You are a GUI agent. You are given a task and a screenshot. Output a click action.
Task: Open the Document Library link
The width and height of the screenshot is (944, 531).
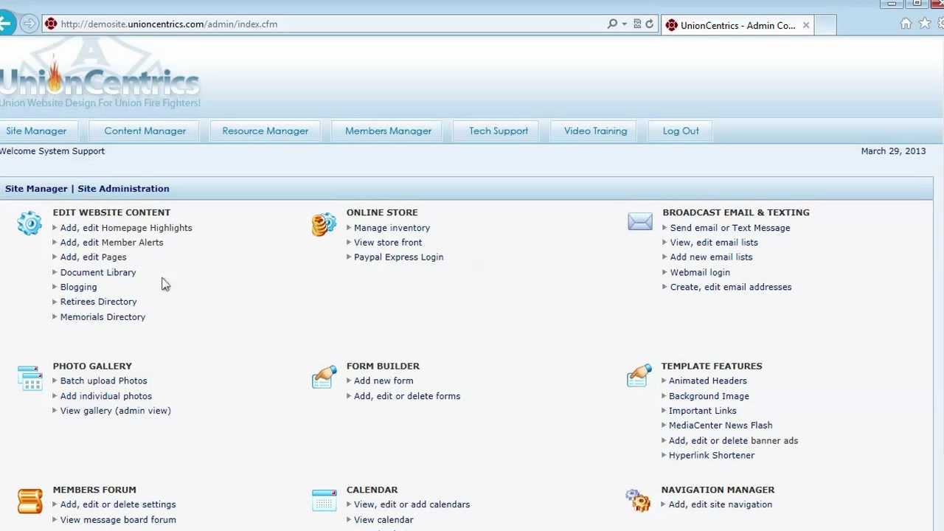click(98, 272)
